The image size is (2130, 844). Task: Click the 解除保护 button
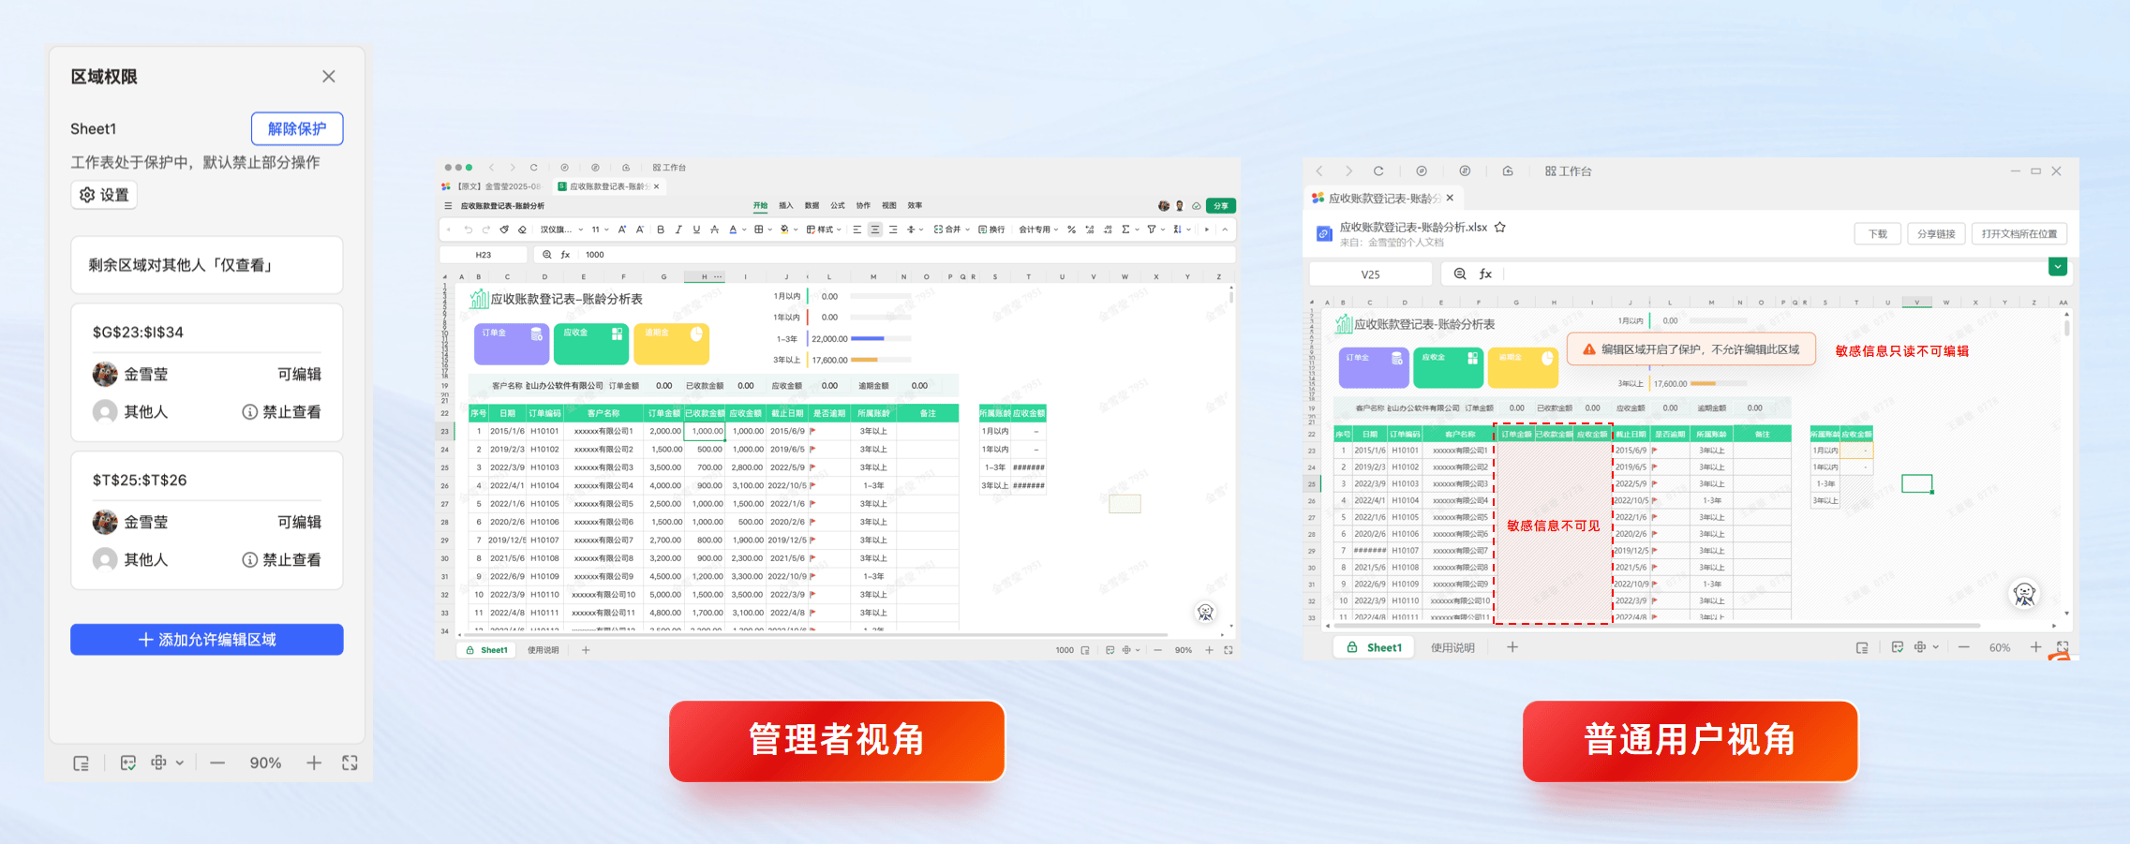297,128
